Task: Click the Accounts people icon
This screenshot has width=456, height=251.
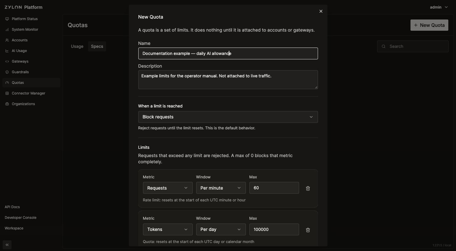Action: click(x=7, y=40)
